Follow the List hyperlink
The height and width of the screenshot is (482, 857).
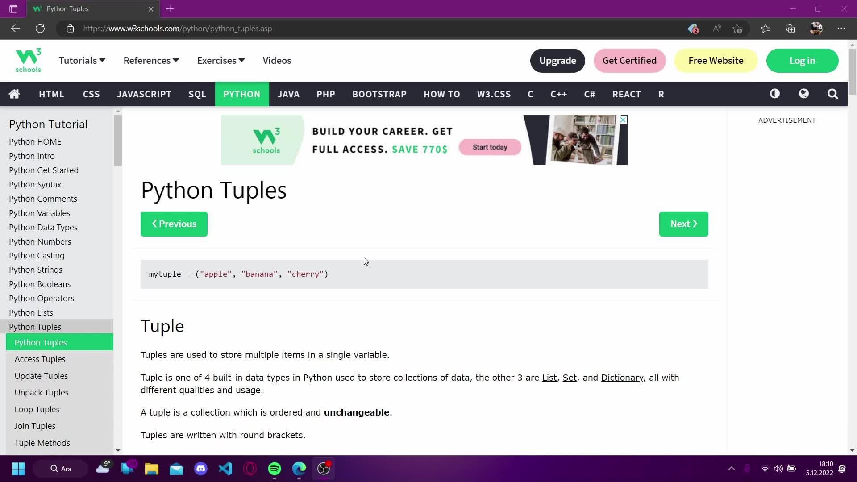click(549, 378)
